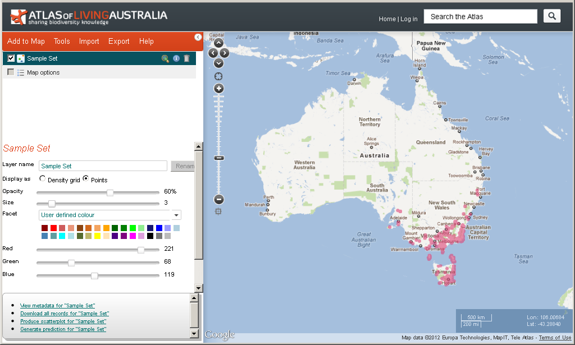This screenshot has width=575, height=345.
Task: Open Sample Set layer info icon
Action: 176,58
